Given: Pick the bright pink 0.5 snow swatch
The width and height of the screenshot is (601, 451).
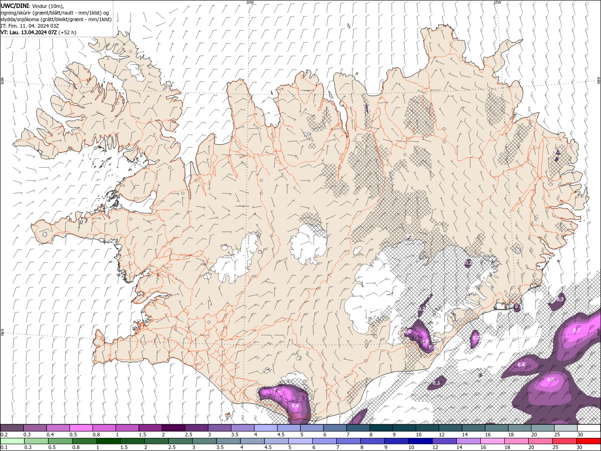Looking at the screenshot, I should click(x=81, y=428).
